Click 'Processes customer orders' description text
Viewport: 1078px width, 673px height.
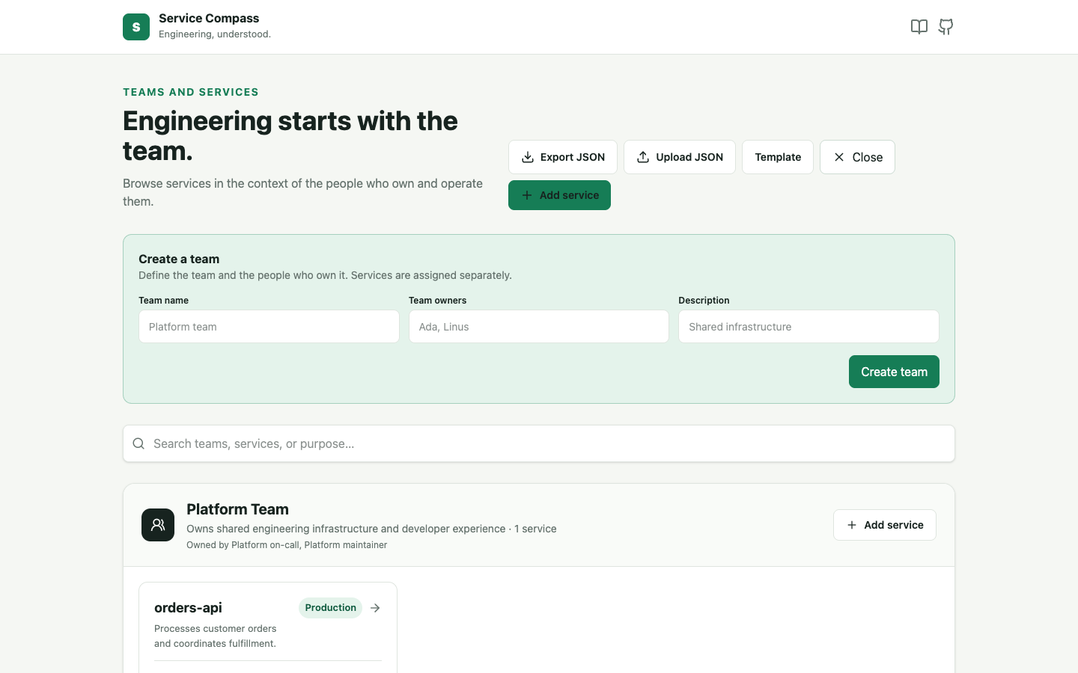point(216,636)
